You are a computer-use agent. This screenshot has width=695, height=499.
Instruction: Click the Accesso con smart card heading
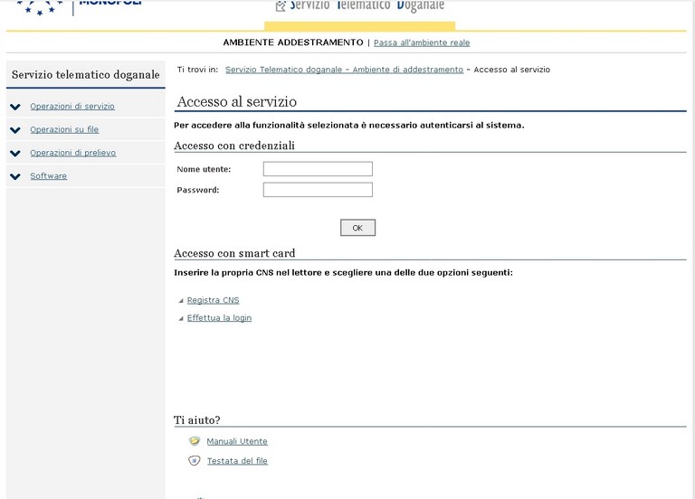click(234, 253)
